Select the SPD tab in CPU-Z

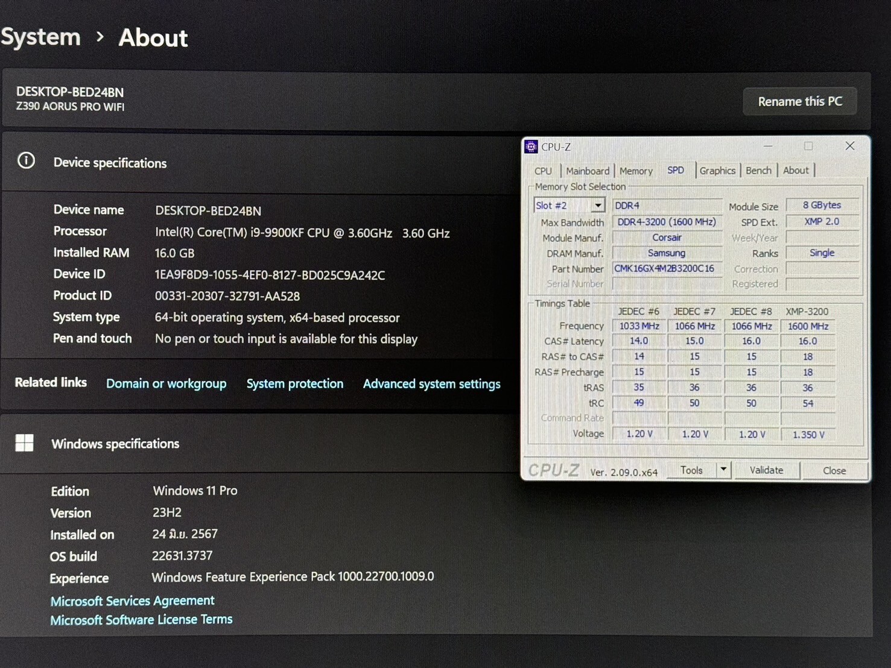676,171
